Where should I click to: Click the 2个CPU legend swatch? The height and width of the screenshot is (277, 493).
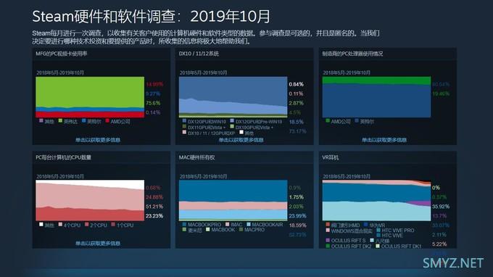86,224
